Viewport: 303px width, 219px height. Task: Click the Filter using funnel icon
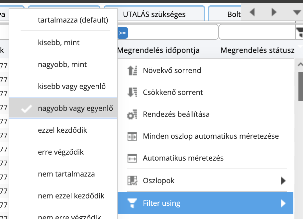[x=132, y=203]
